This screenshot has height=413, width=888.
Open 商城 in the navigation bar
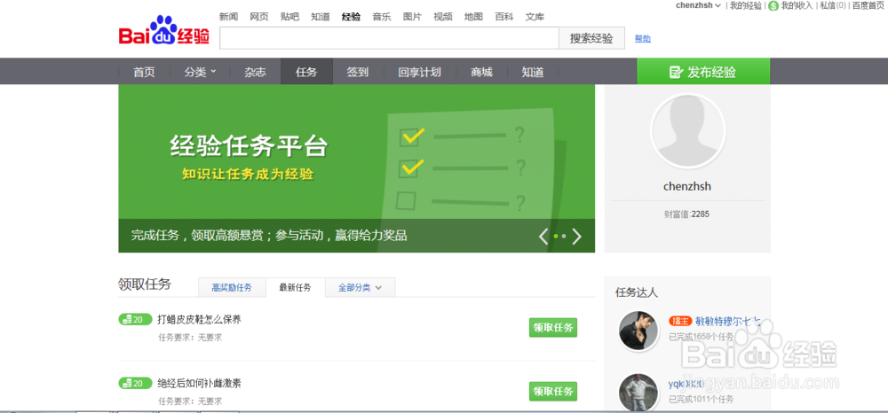(481, 72)
